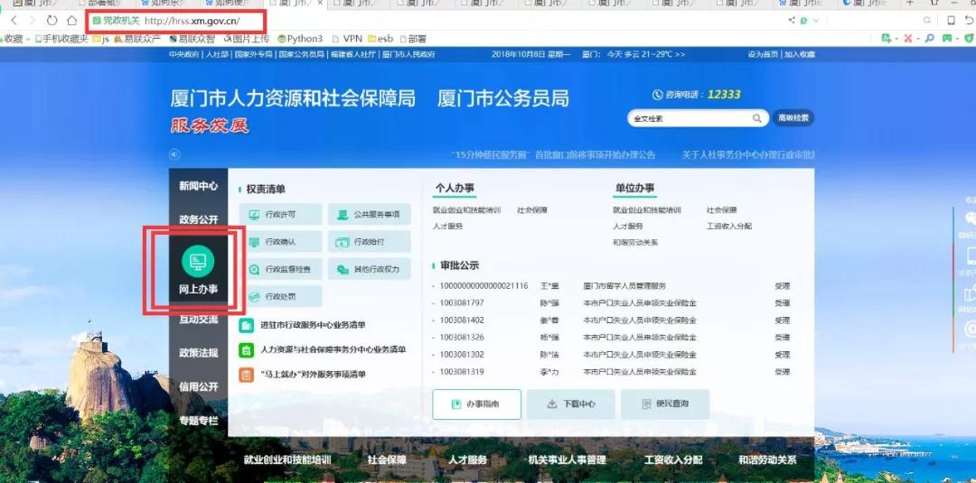Open the Python3 bookmark in bookmarks bar
976x483 pixels.
[300, 39]
